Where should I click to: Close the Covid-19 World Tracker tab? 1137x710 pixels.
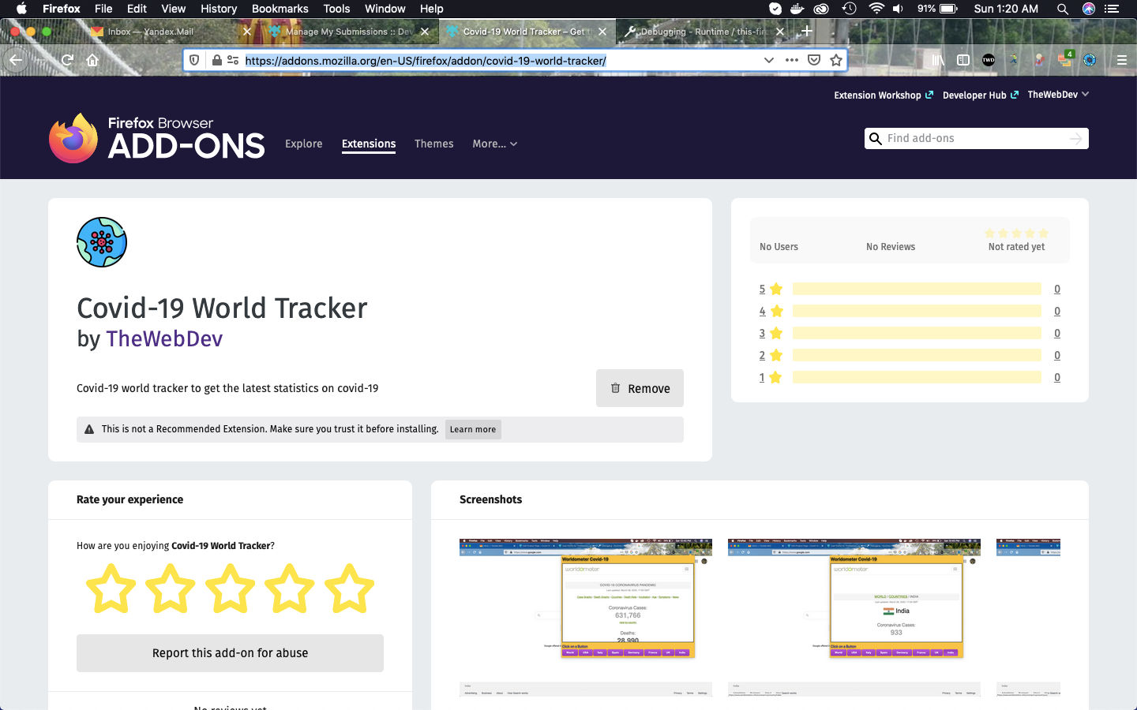tap(603, 32)
